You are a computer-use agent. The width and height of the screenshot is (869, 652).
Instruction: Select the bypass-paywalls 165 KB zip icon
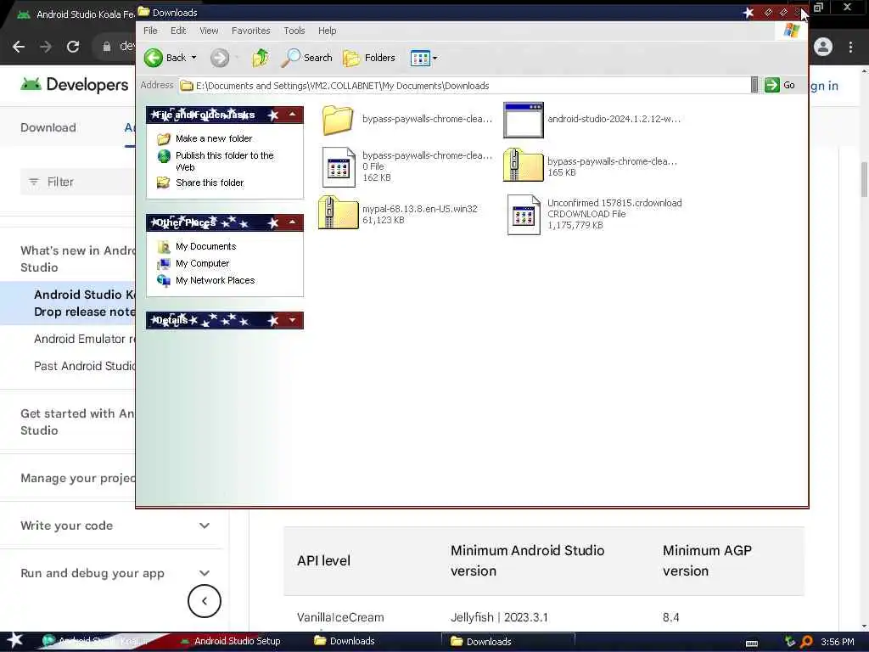tap(523, 165)
